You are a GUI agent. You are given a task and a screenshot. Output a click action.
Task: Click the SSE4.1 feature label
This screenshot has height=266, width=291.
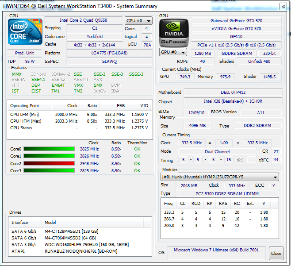click(38, 80)
